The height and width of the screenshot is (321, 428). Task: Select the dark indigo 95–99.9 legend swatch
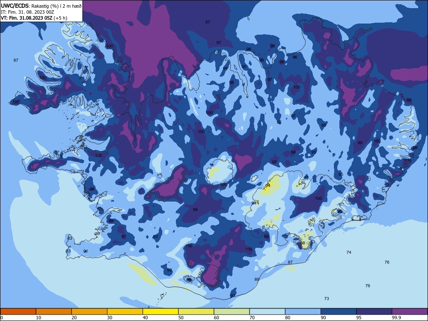374,312
